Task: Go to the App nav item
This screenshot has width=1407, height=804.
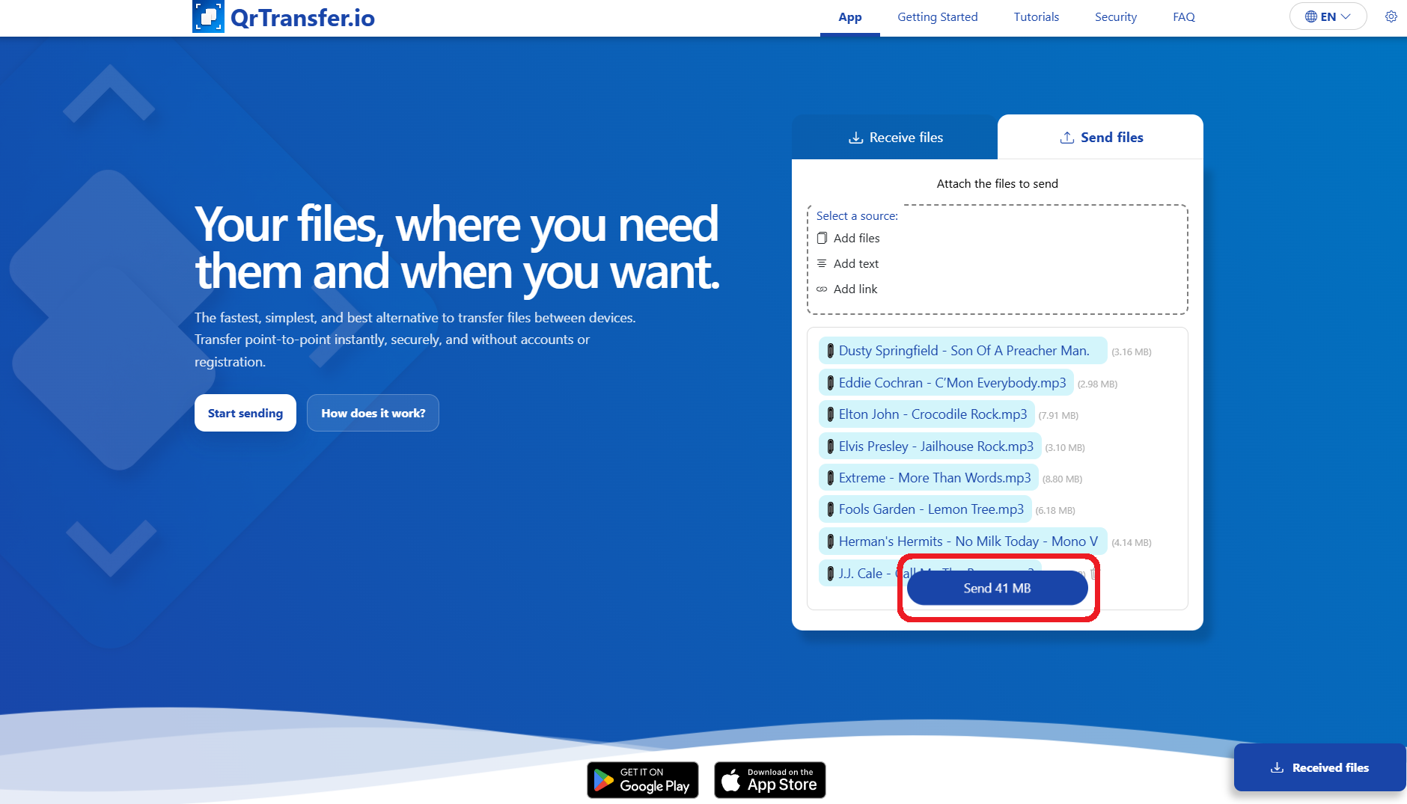Action: (x=849, y=16)
